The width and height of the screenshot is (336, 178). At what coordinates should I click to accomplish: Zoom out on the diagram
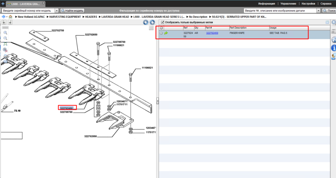click(5, 38)
